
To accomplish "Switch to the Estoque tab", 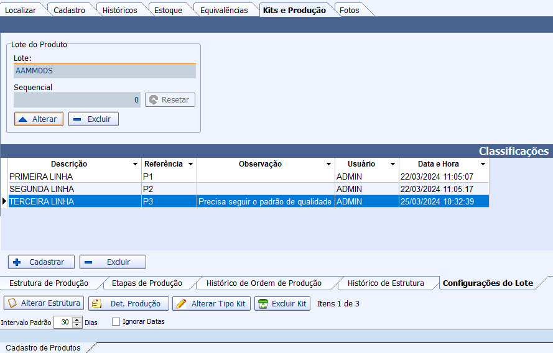I will (x=168, y=10).
